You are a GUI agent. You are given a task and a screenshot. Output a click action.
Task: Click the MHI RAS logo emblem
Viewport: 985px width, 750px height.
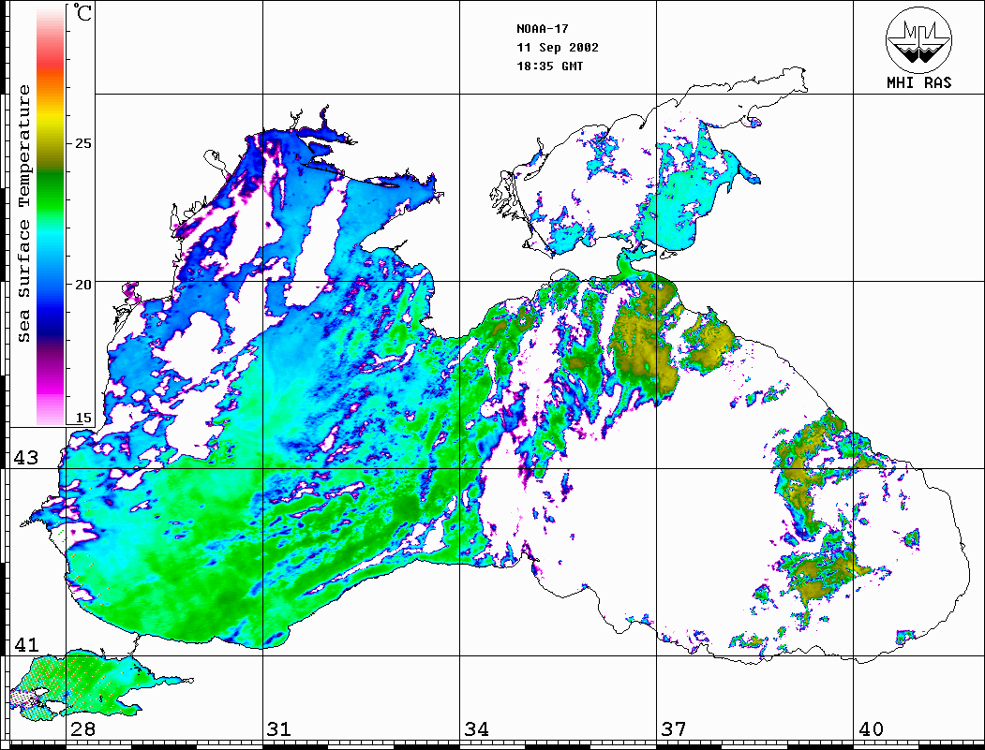tap(919, 39)
